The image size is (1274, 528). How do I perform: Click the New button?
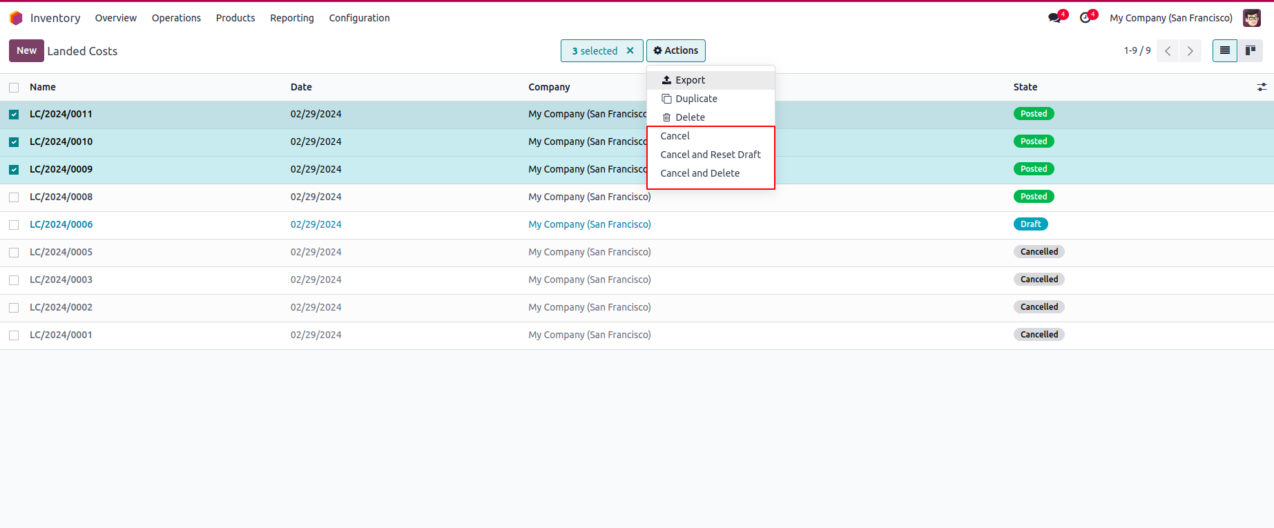[x=26, y=50]
